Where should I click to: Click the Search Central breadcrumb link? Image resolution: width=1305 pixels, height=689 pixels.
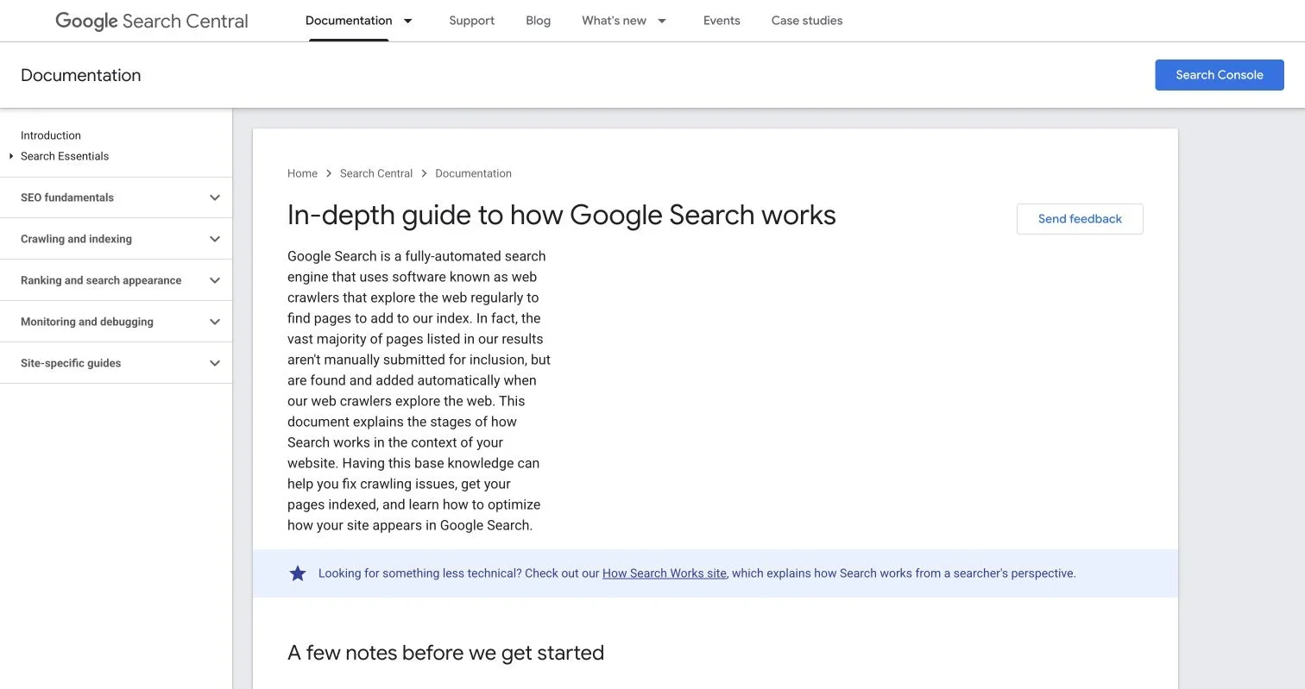tap(376, 173)
